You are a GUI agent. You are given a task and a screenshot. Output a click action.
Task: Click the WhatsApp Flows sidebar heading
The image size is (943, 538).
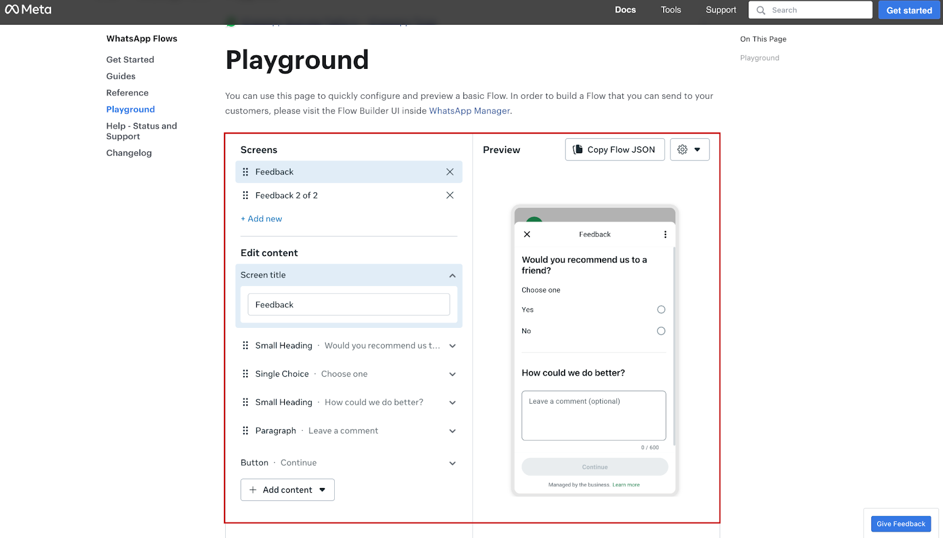(x=141, y=39)
